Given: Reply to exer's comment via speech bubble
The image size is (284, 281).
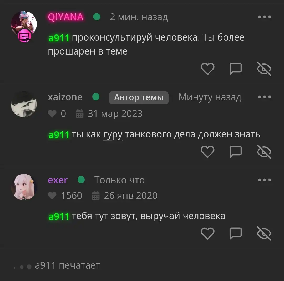Looking at the screenshot, I should pyautogui.click(x=236, y=233).
